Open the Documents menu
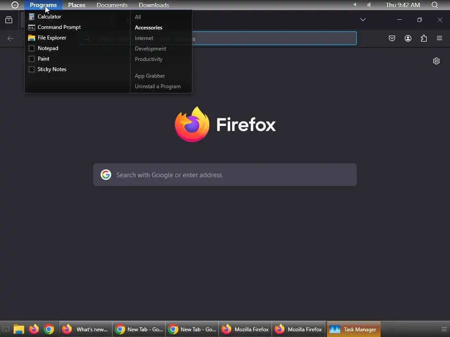 tap(112, 5)
